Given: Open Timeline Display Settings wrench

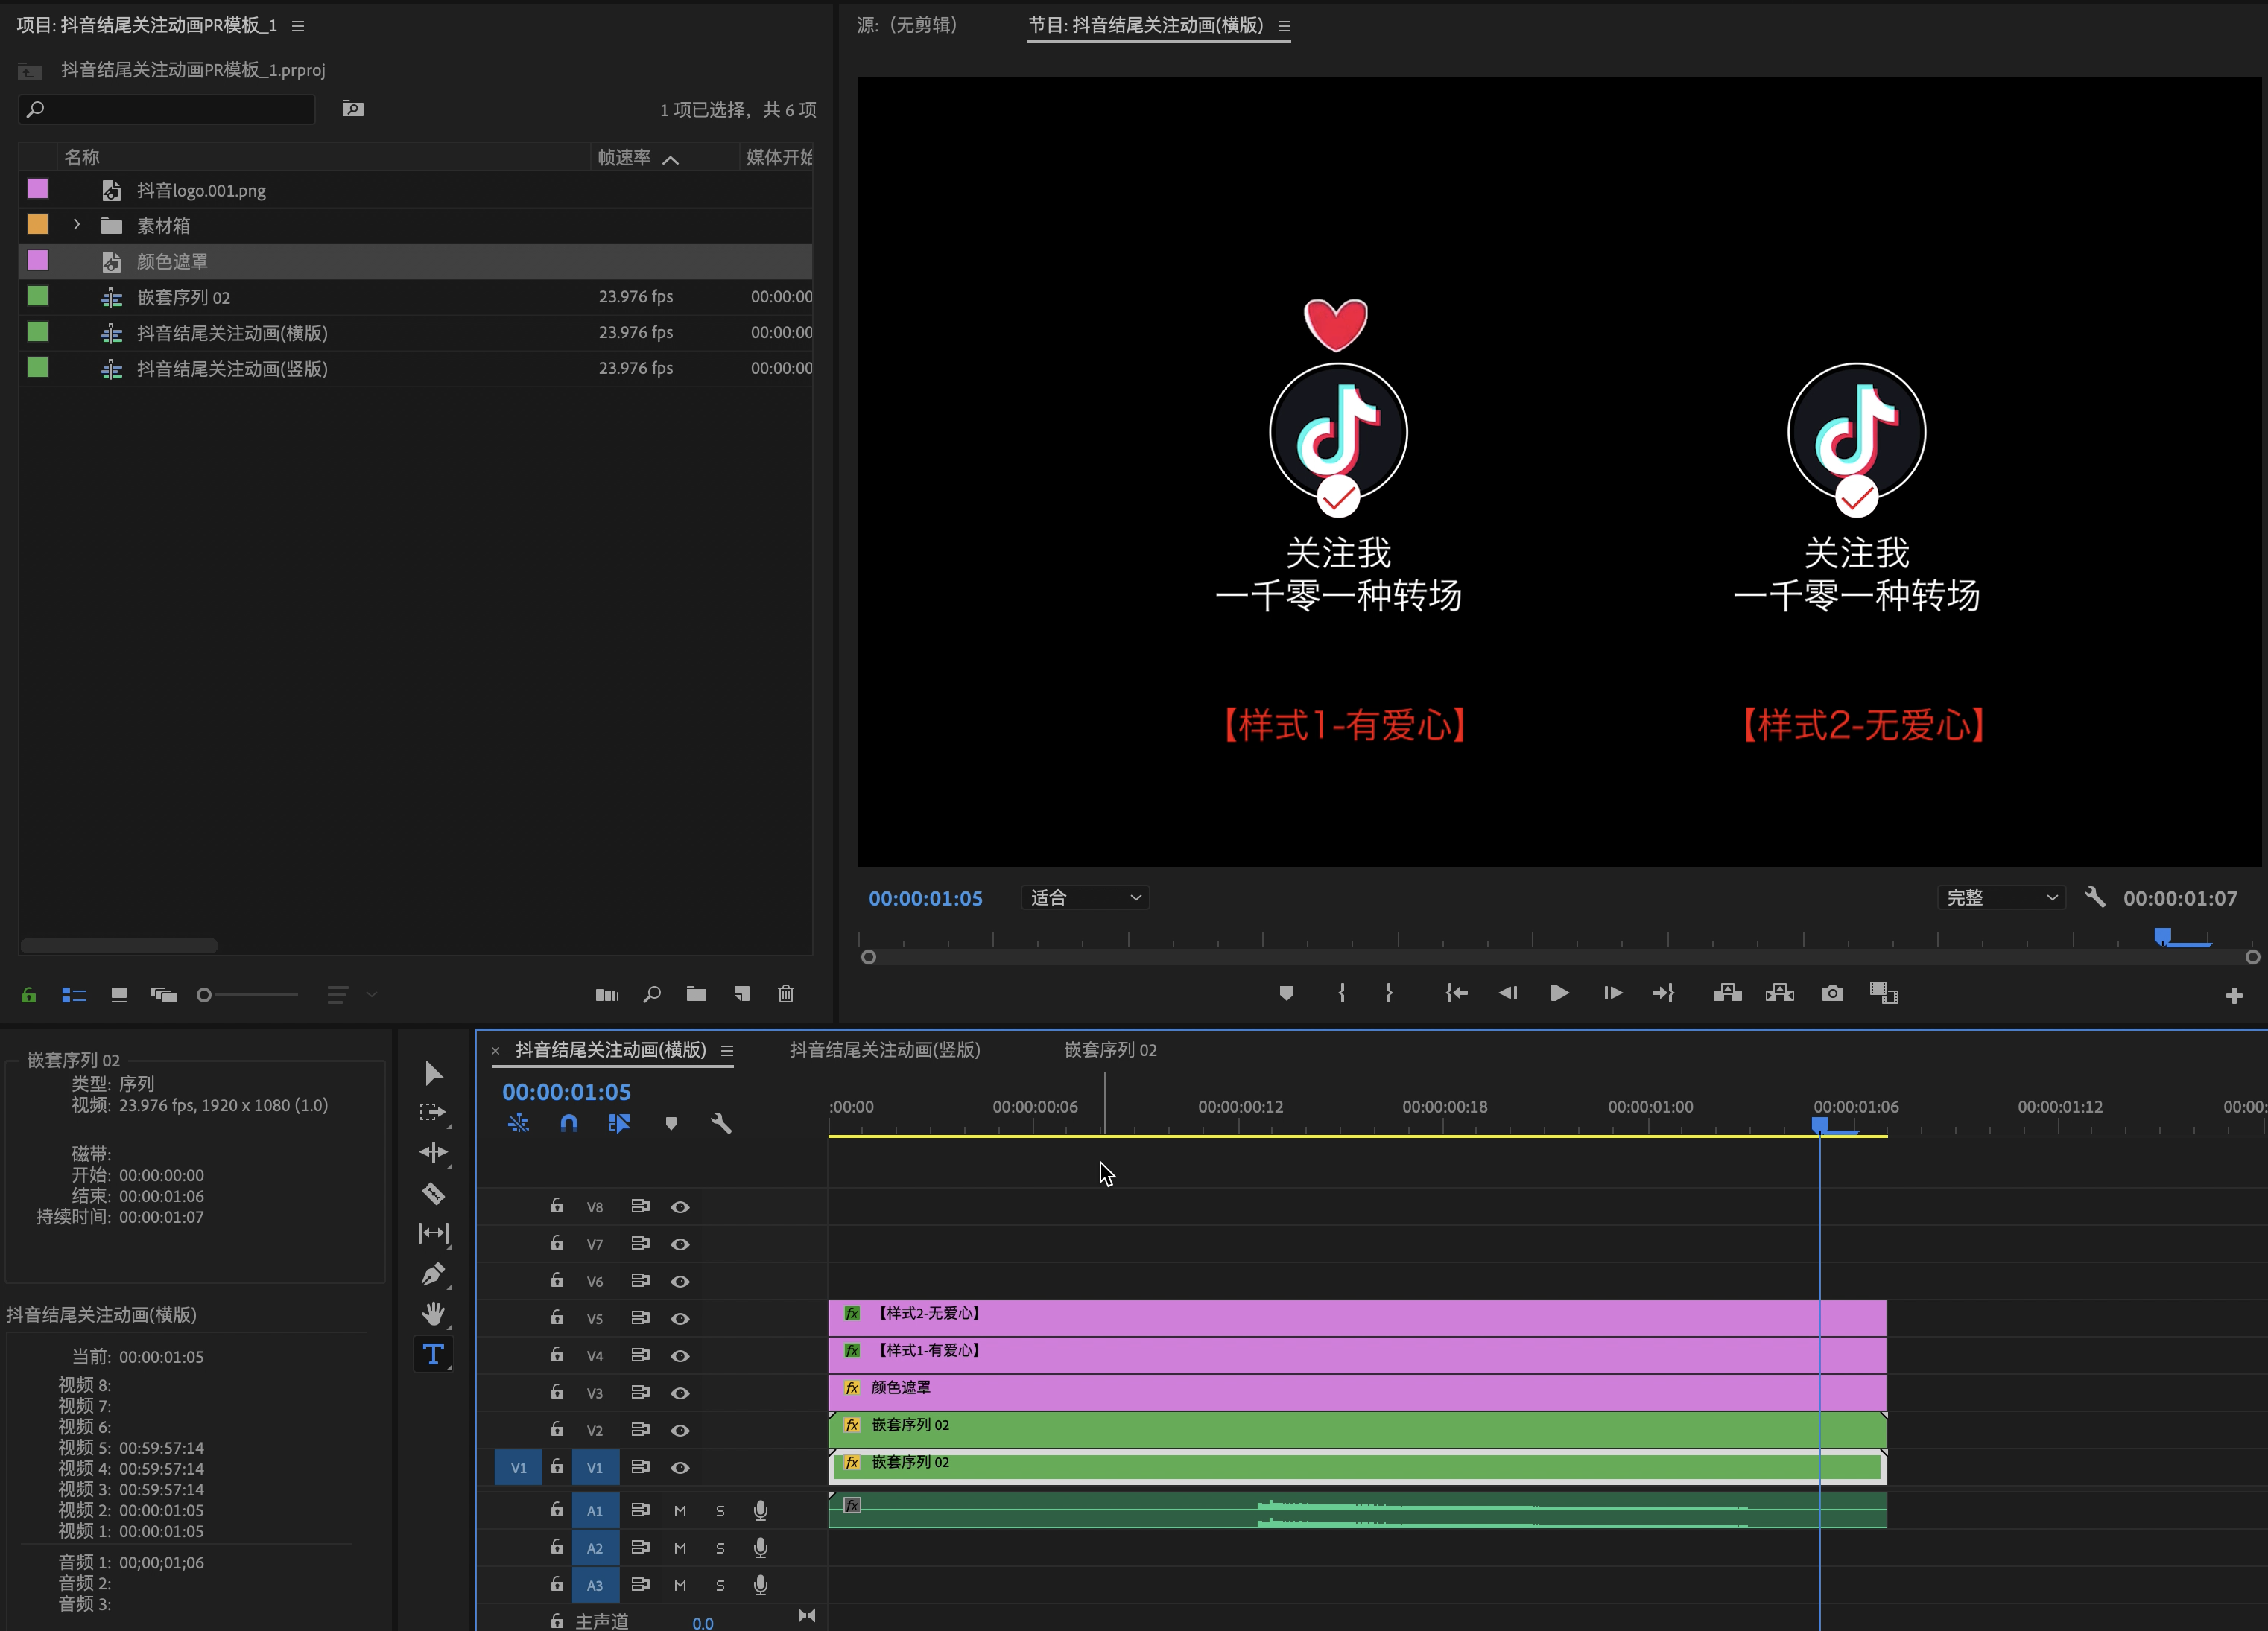Looking at the screenshot, I should pyautogui.click(x=721, y=1123).
